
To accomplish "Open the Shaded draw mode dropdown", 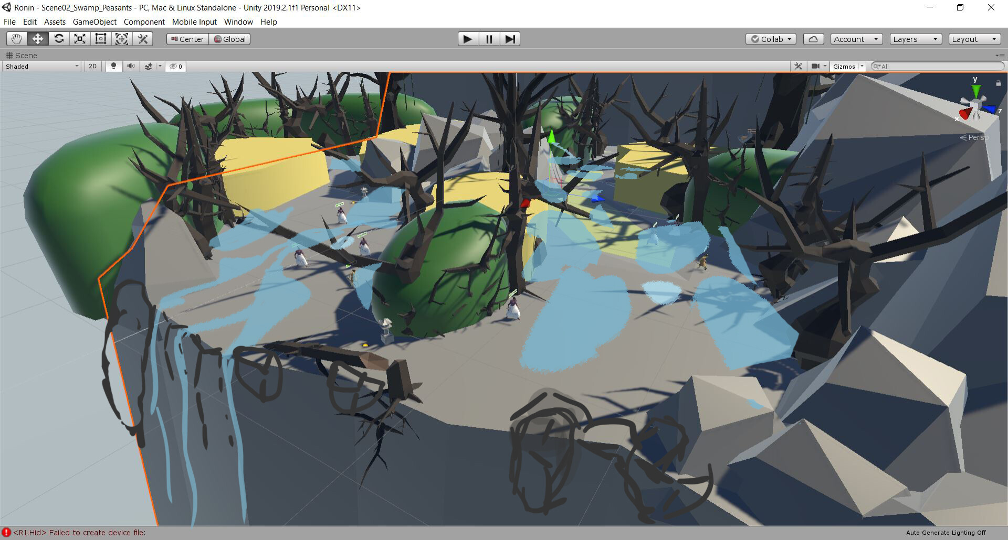I will 42,66.
